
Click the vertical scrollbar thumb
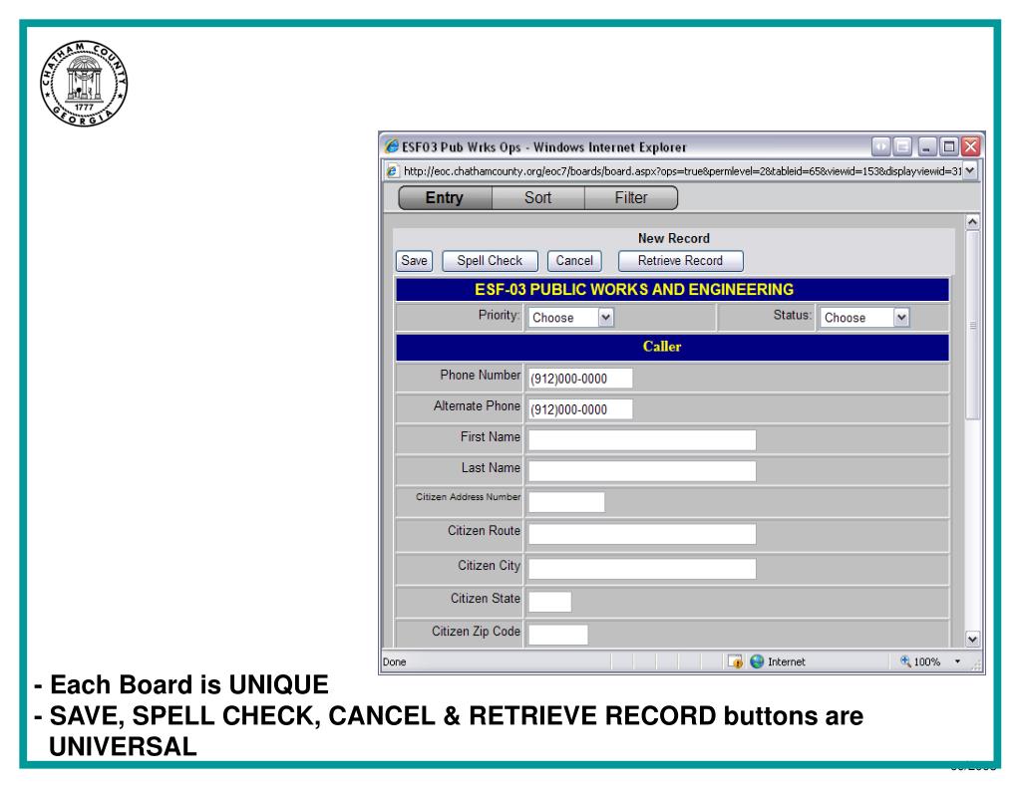(972, 326)
